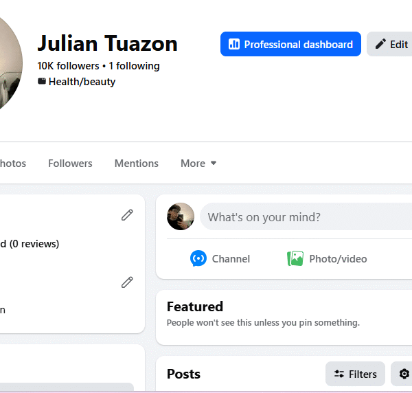The image size is (412, 393).
Task: Open the 10K followers link
Action: (x=68, y=66)
